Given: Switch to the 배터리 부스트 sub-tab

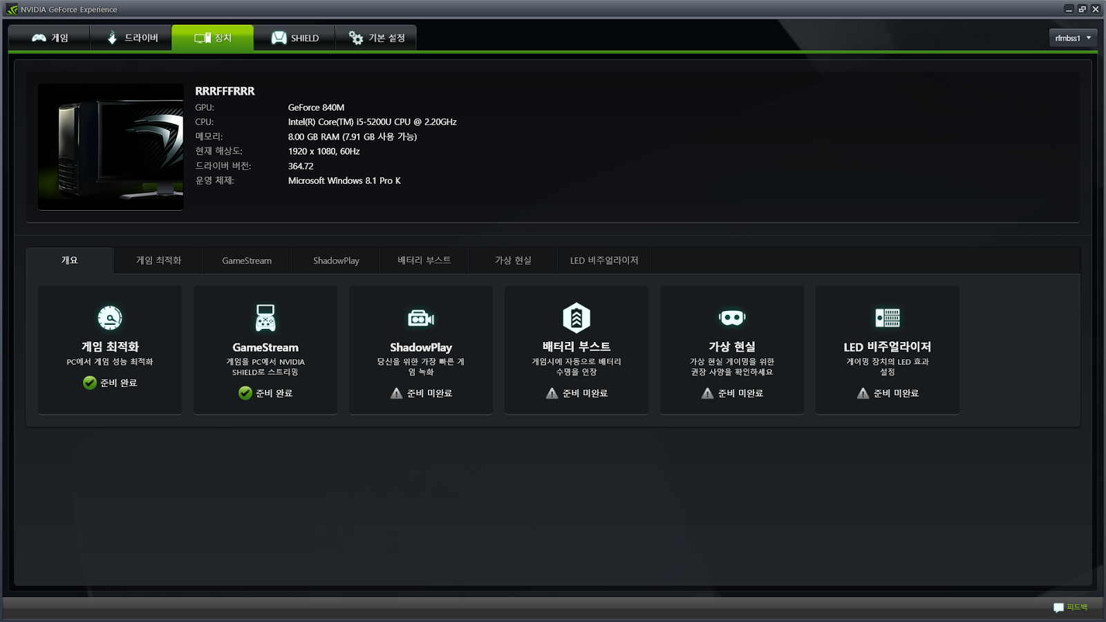Looking at the screenshot, I should click(424, 261).
